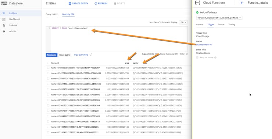Open entity name=0.310043603181839-0.4019919186830520
The image size is (272, 139).
pos(75,127)
